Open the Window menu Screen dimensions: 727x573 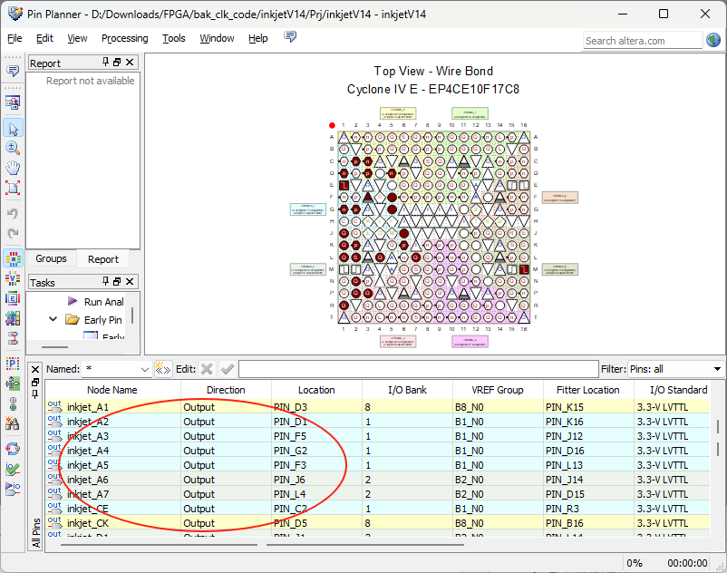217,38
